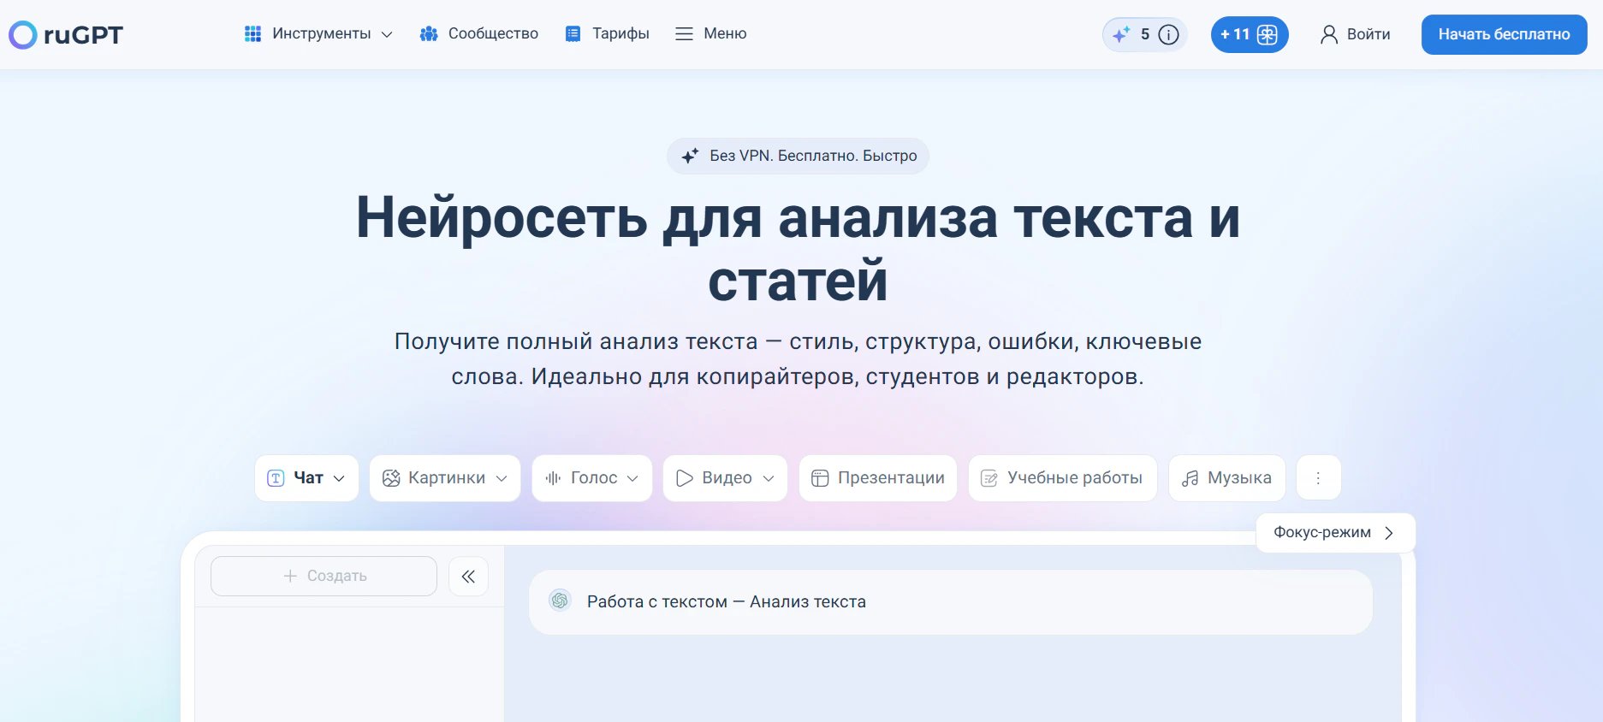This screenshot has height=722, width=1603.
Task: Click the + Создать button
Action: point(324,577)
